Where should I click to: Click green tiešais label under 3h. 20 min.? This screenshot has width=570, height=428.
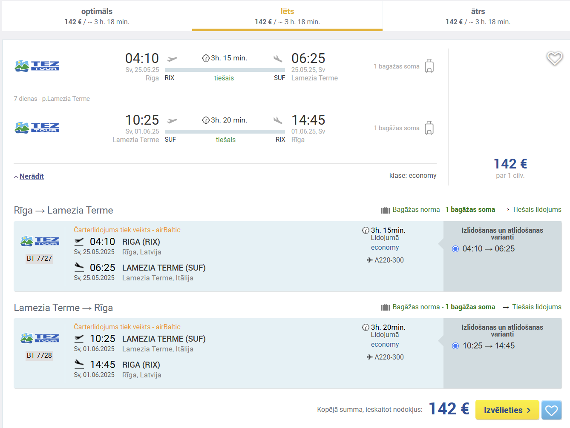pyautogui.click(x=226, y=140)
